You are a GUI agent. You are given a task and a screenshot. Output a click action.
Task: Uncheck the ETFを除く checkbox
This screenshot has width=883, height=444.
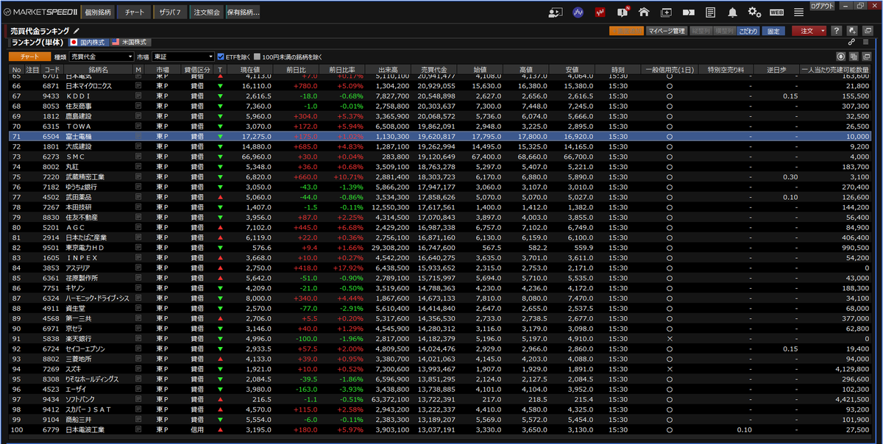coord(221,57)
